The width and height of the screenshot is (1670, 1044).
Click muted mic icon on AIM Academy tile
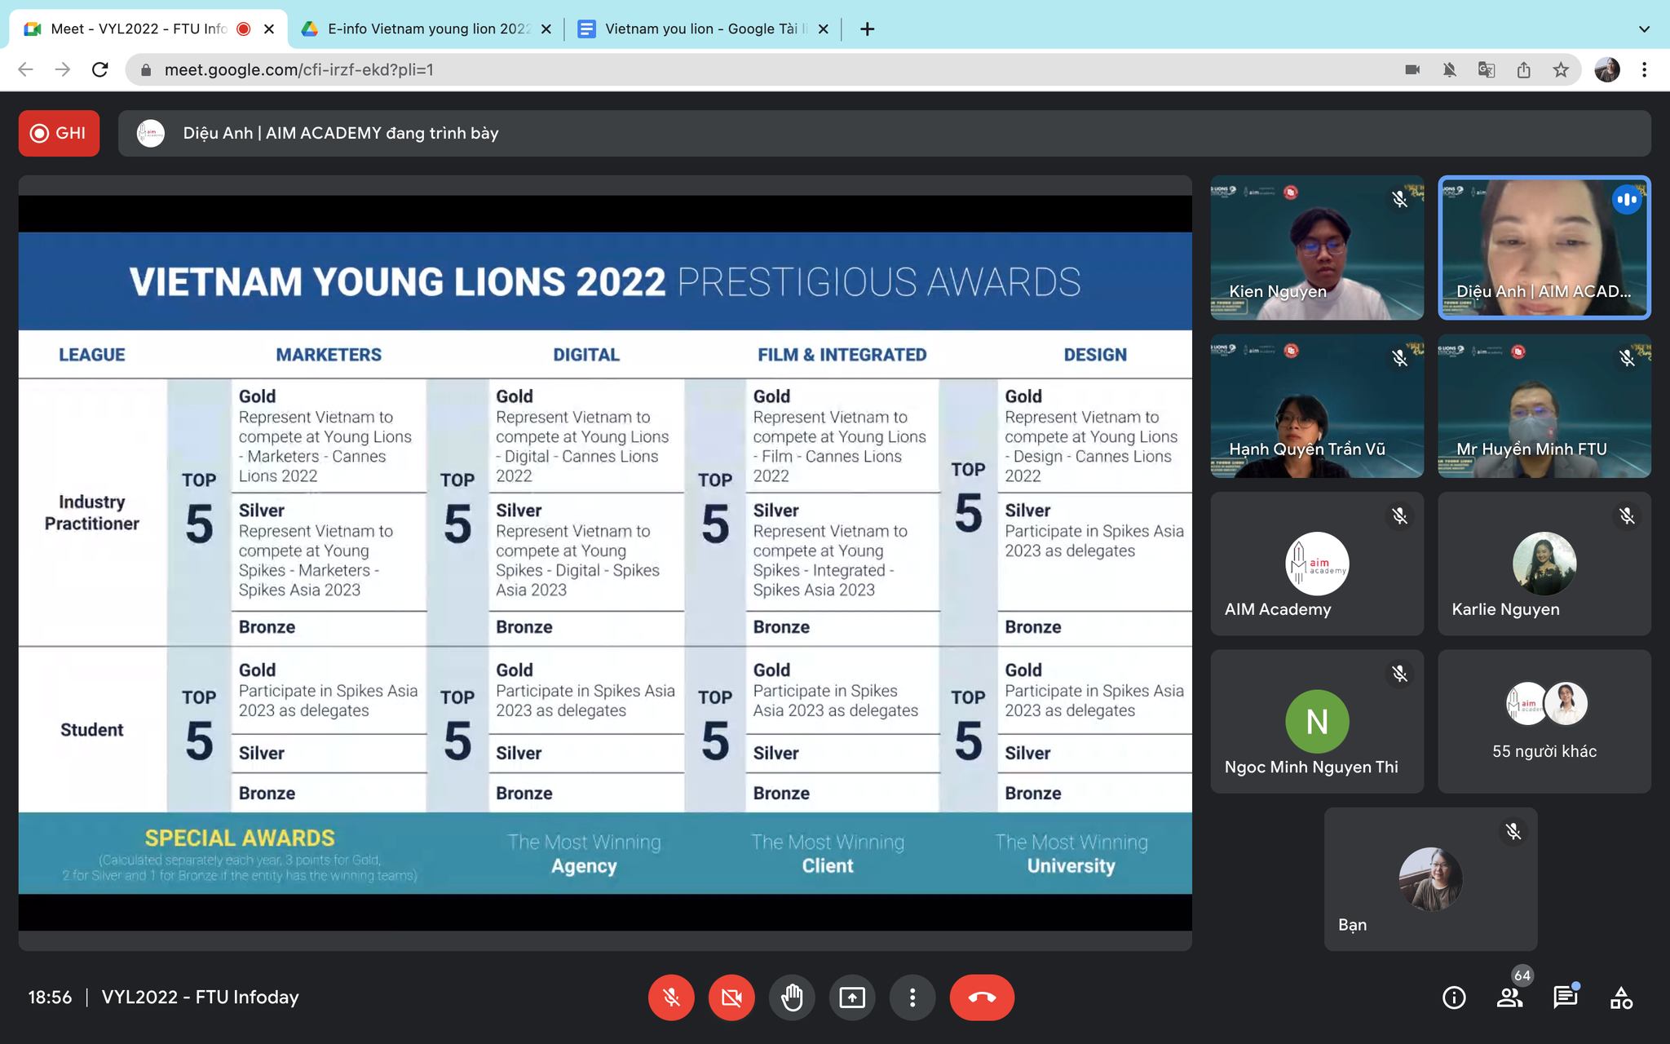click(1399, 515)
